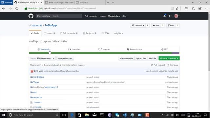Open the obj folder

pos(35,92)
